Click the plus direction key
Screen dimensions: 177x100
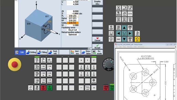94,88
